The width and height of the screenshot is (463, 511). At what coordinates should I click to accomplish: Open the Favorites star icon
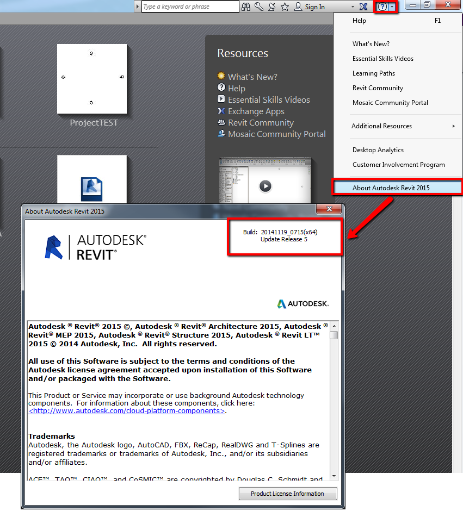pyautogui.click(x=285, y=7)
